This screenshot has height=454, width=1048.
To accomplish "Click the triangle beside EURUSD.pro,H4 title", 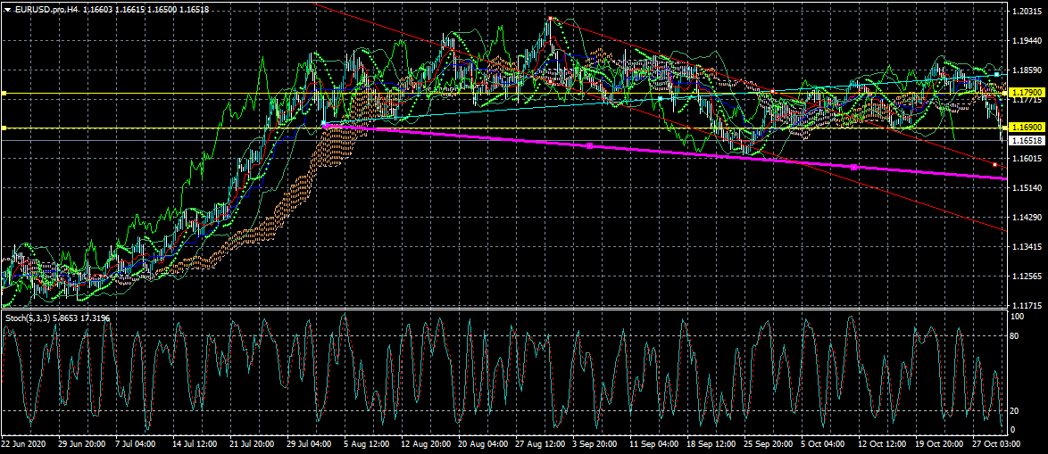I will [x=7, y=8].
